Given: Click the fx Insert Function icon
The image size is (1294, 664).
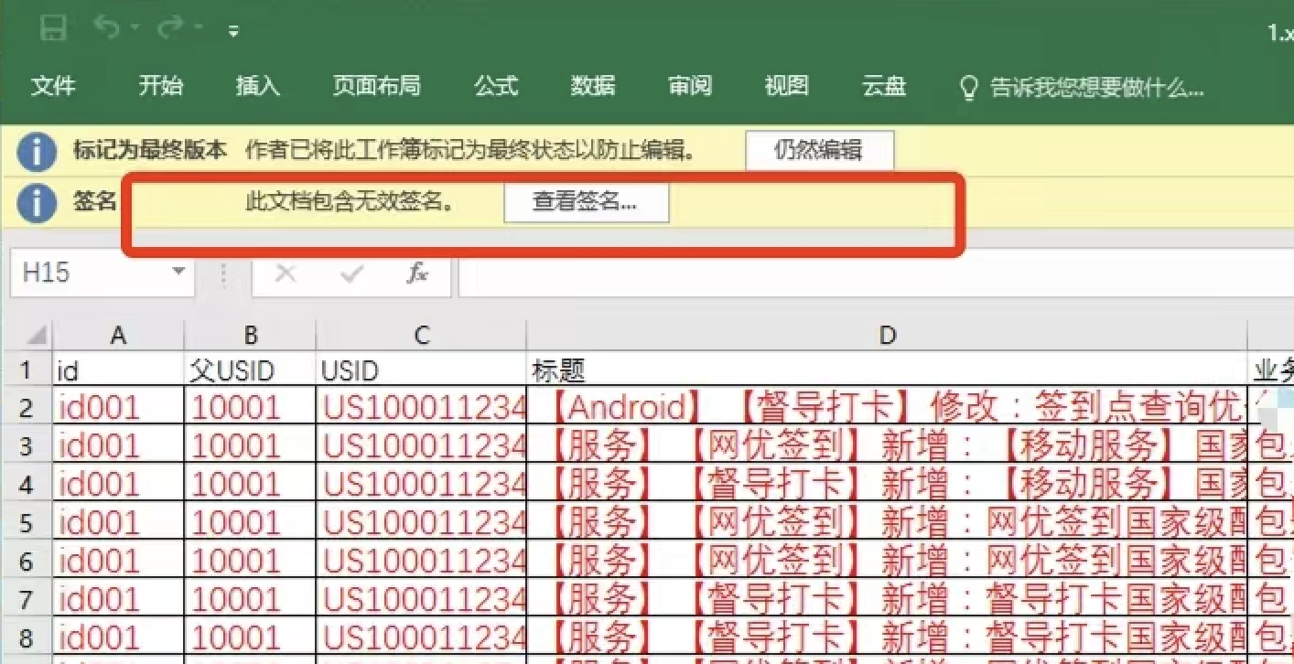Looking at the screenshot, I should [417, 273].
